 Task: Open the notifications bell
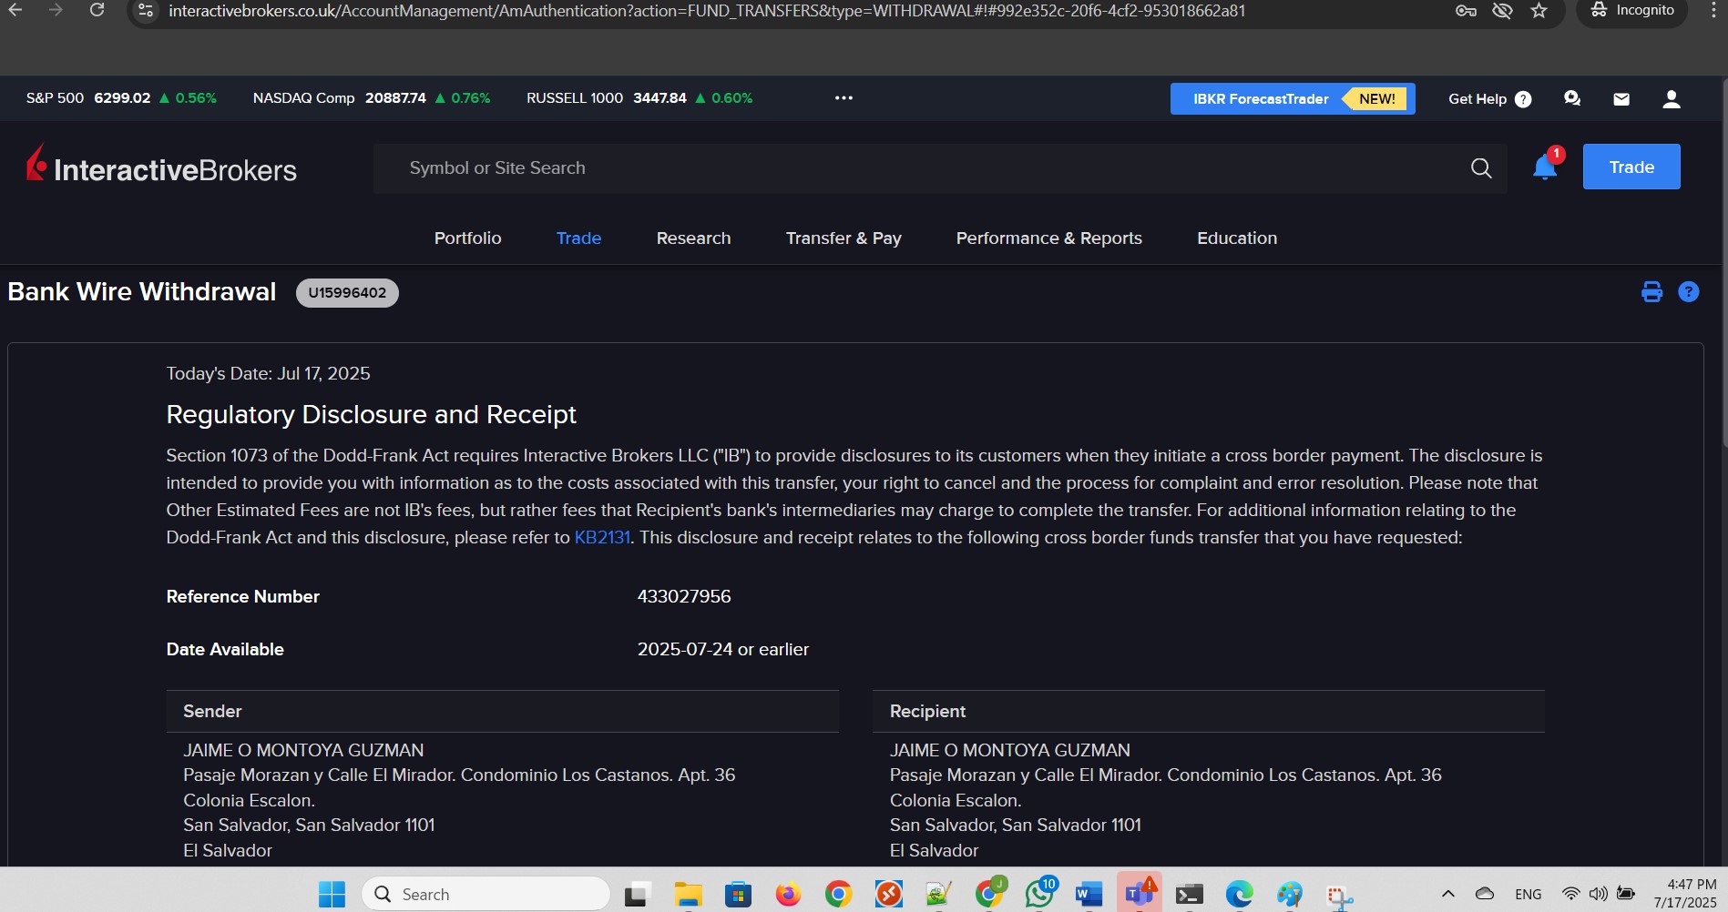pyautogui.click(x=1545, y=167)
